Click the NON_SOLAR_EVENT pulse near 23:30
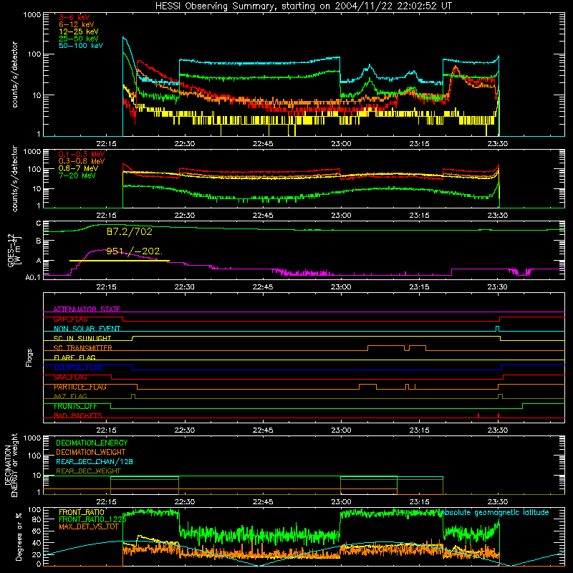573x573 pixels. (497, 328)
